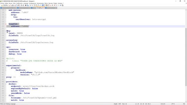Image resolution: width=187 pixels, height=105 pixels.
Task: Click the Close document toolbar icon
Action: click(x=9, y=5)
